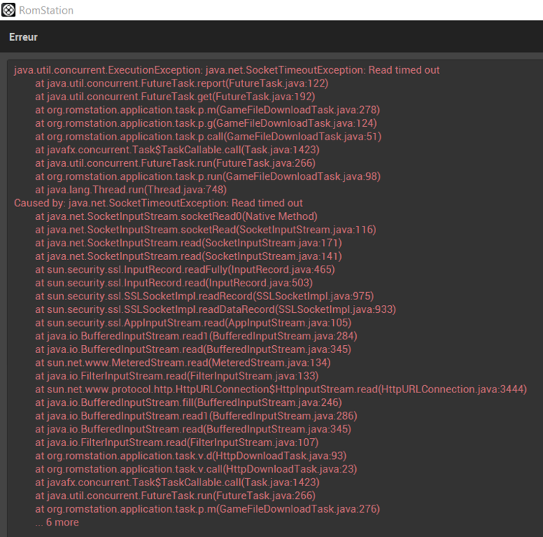Click the FilterInputStream.java:133 line
This screenshot has height=537, width=543.
pos(177,376)
